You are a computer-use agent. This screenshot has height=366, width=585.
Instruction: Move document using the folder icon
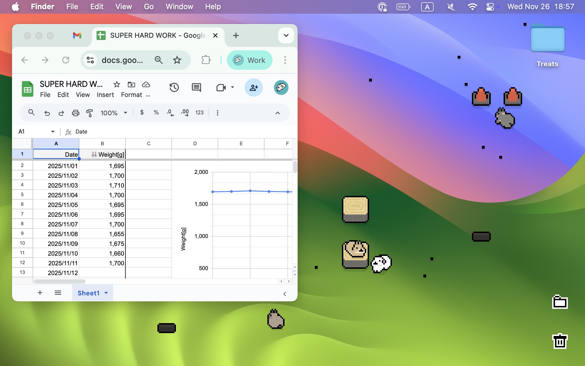(131, 84)
